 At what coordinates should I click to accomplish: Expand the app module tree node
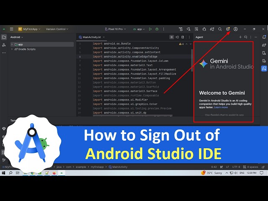pos(12,44)
